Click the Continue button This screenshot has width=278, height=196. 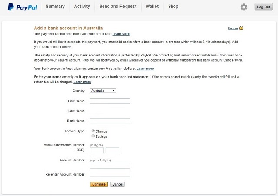click(x=99, y=184)
